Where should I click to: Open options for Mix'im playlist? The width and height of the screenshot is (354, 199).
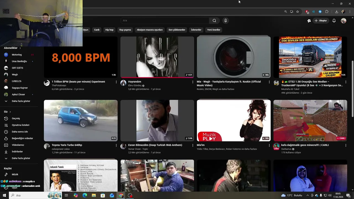tap(269, 145)
